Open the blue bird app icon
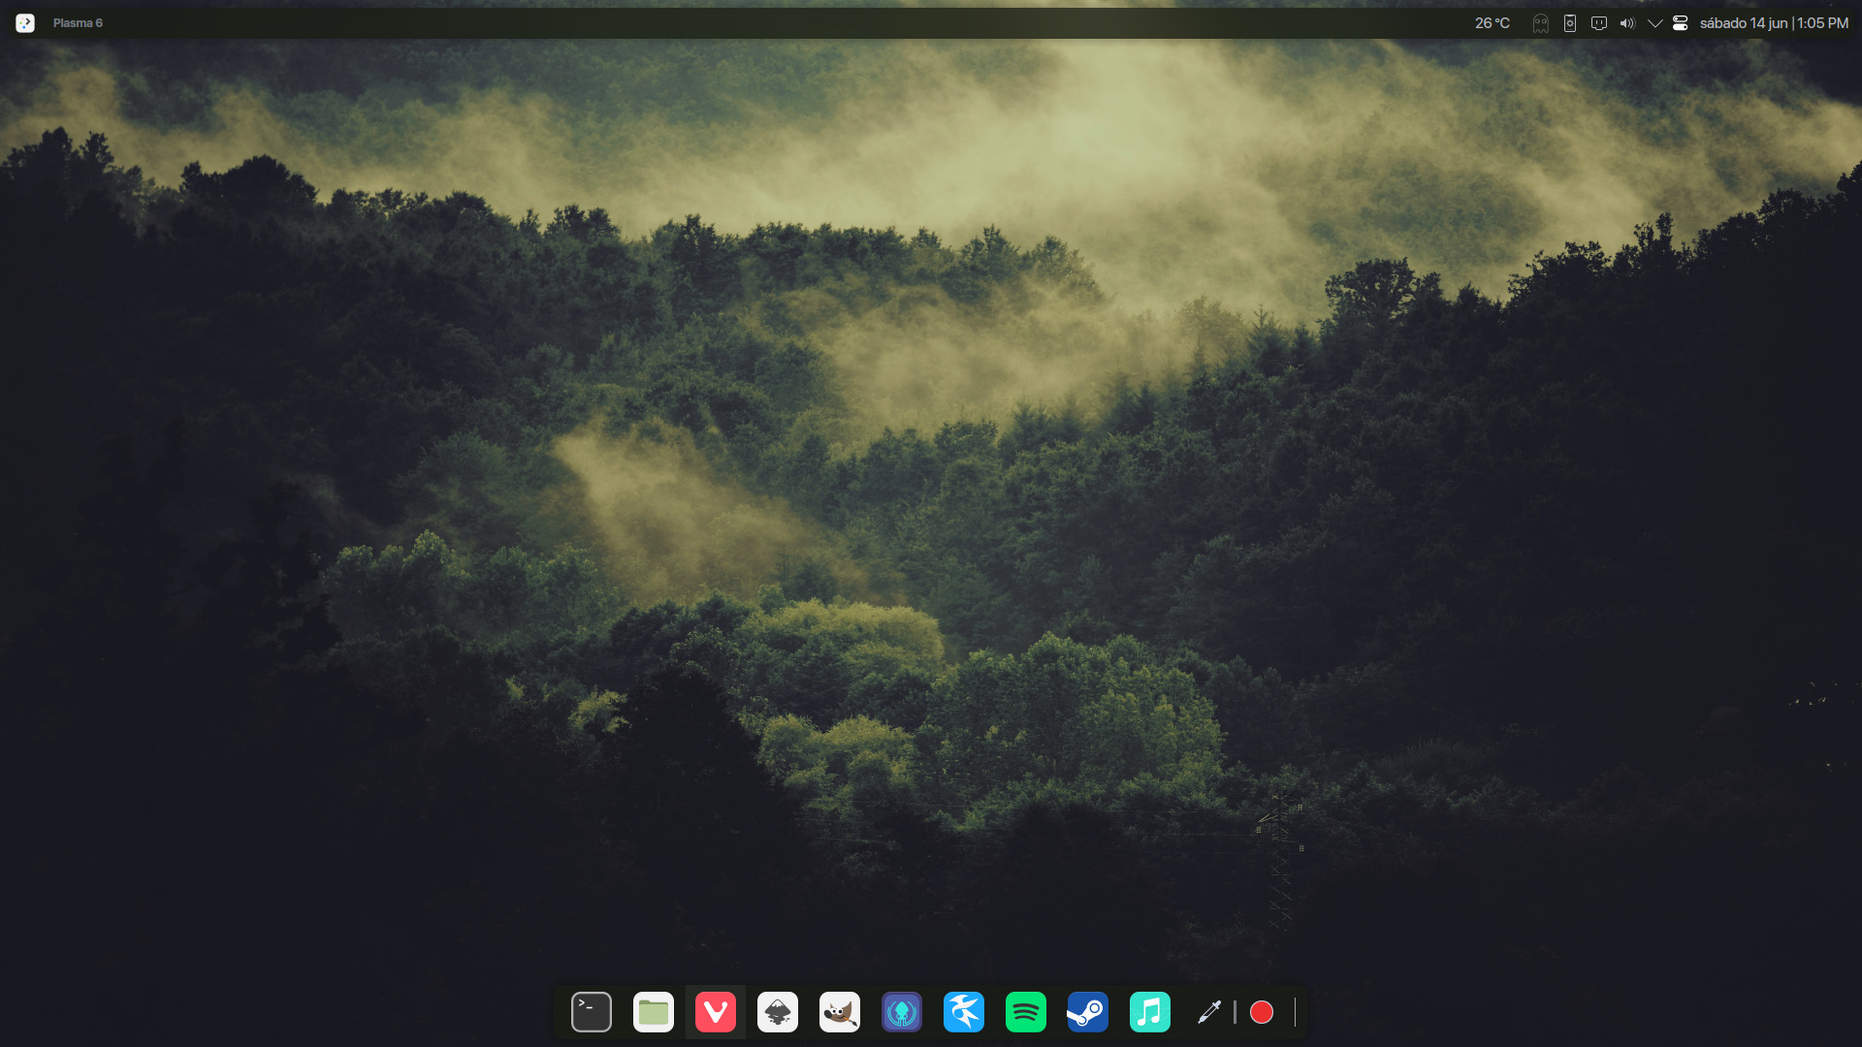 tap(964, 1012)
